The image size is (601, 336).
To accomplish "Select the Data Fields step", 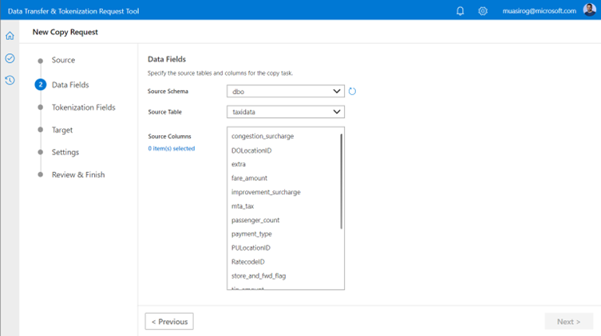I will point(70,85).
